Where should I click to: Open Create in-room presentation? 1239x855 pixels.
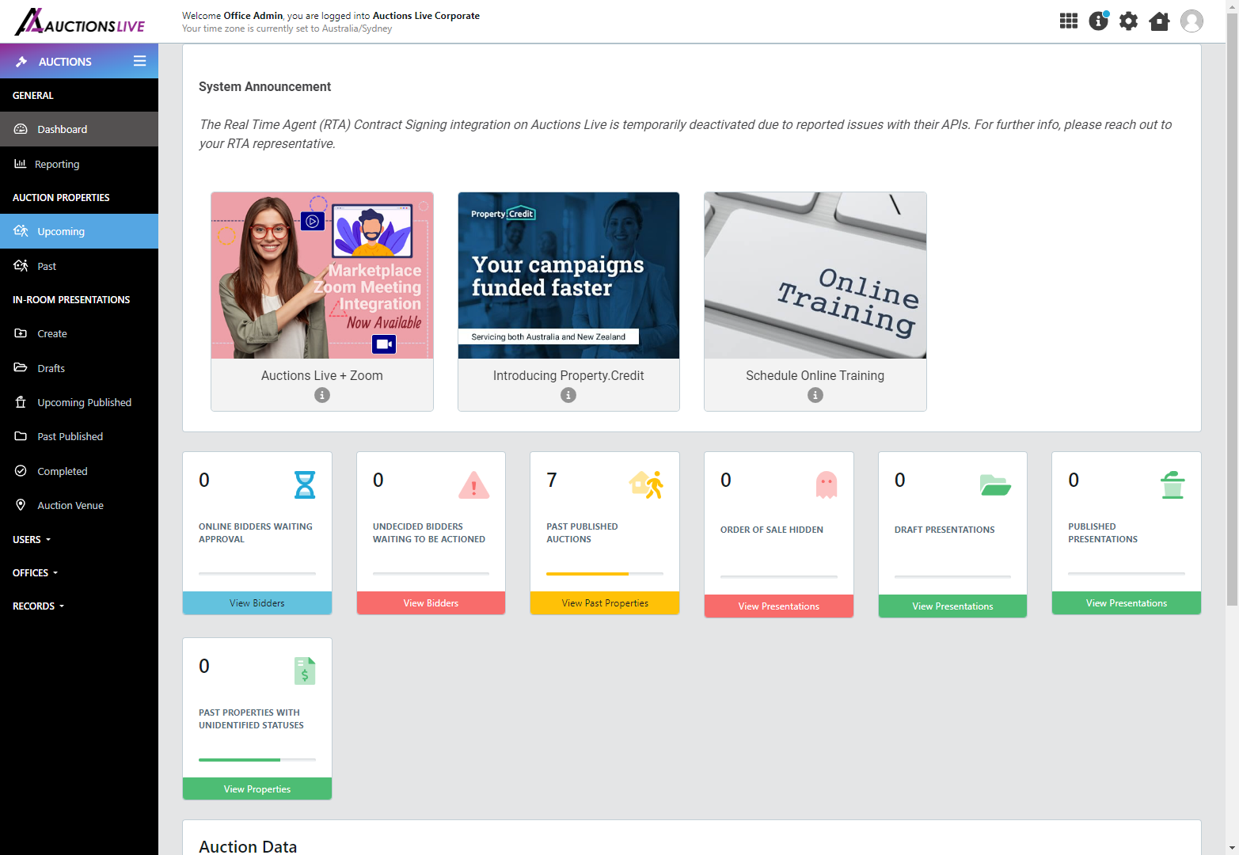point(79,333)
